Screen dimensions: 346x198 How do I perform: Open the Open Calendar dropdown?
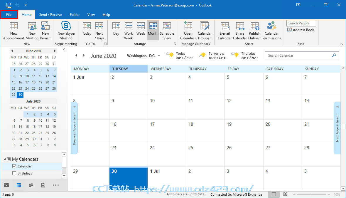tap(188, 31)
